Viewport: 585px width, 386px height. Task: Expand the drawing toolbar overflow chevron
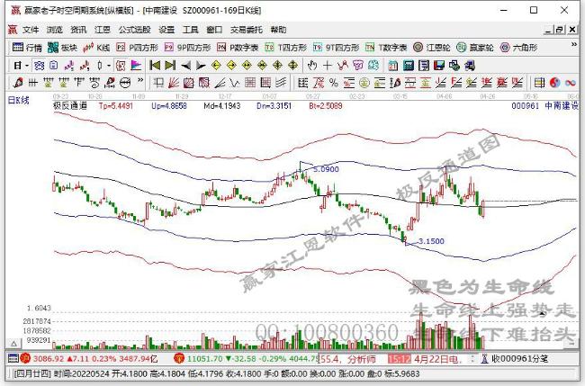tap(140, 80)
